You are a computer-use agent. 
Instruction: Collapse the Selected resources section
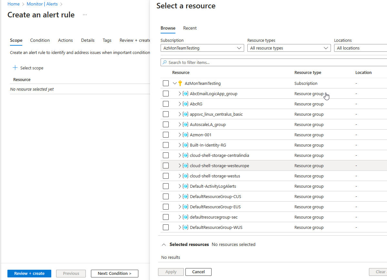pos(163,244)
